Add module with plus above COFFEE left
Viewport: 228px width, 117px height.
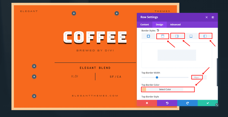pos(74,13)
